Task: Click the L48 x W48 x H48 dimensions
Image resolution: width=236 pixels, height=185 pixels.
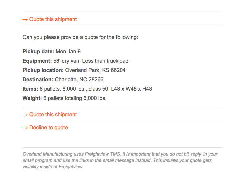Action: 132,89
